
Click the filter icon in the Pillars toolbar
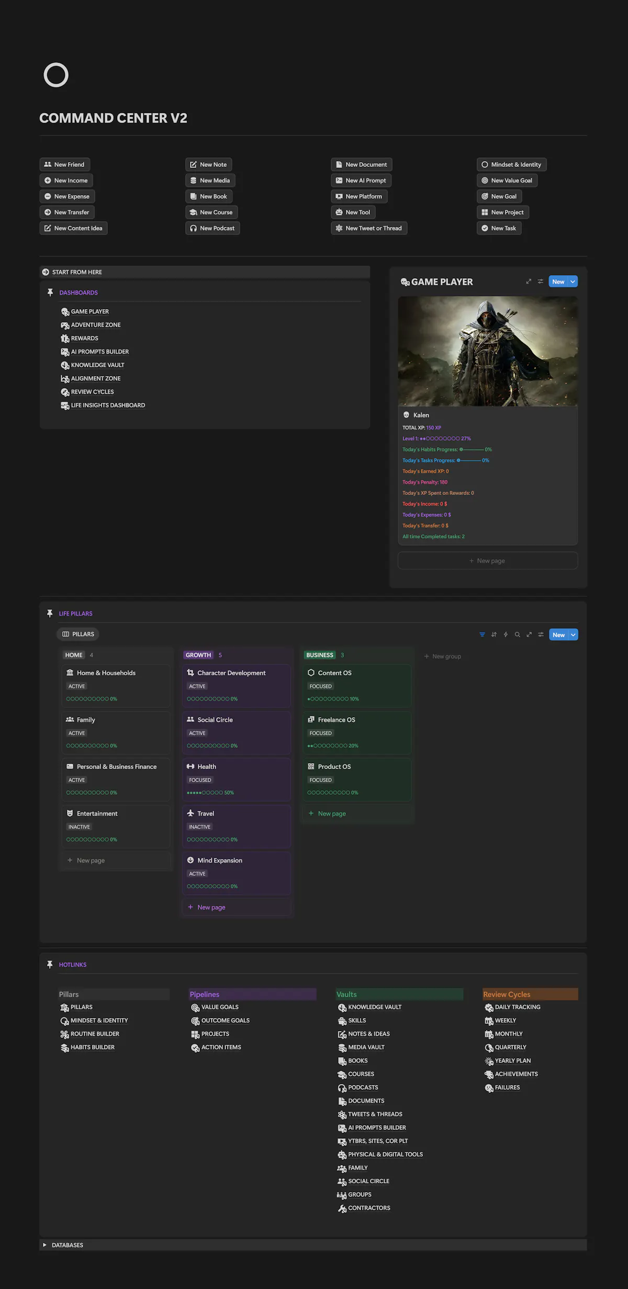pos(482,635)
